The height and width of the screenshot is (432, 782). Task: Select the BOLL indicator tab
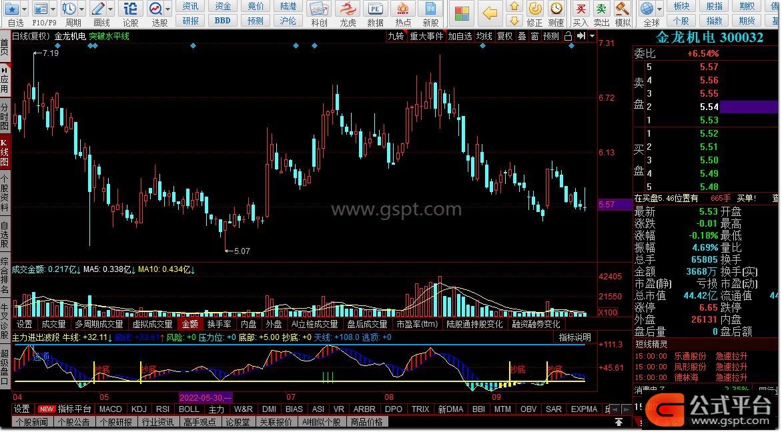[189, 409]
